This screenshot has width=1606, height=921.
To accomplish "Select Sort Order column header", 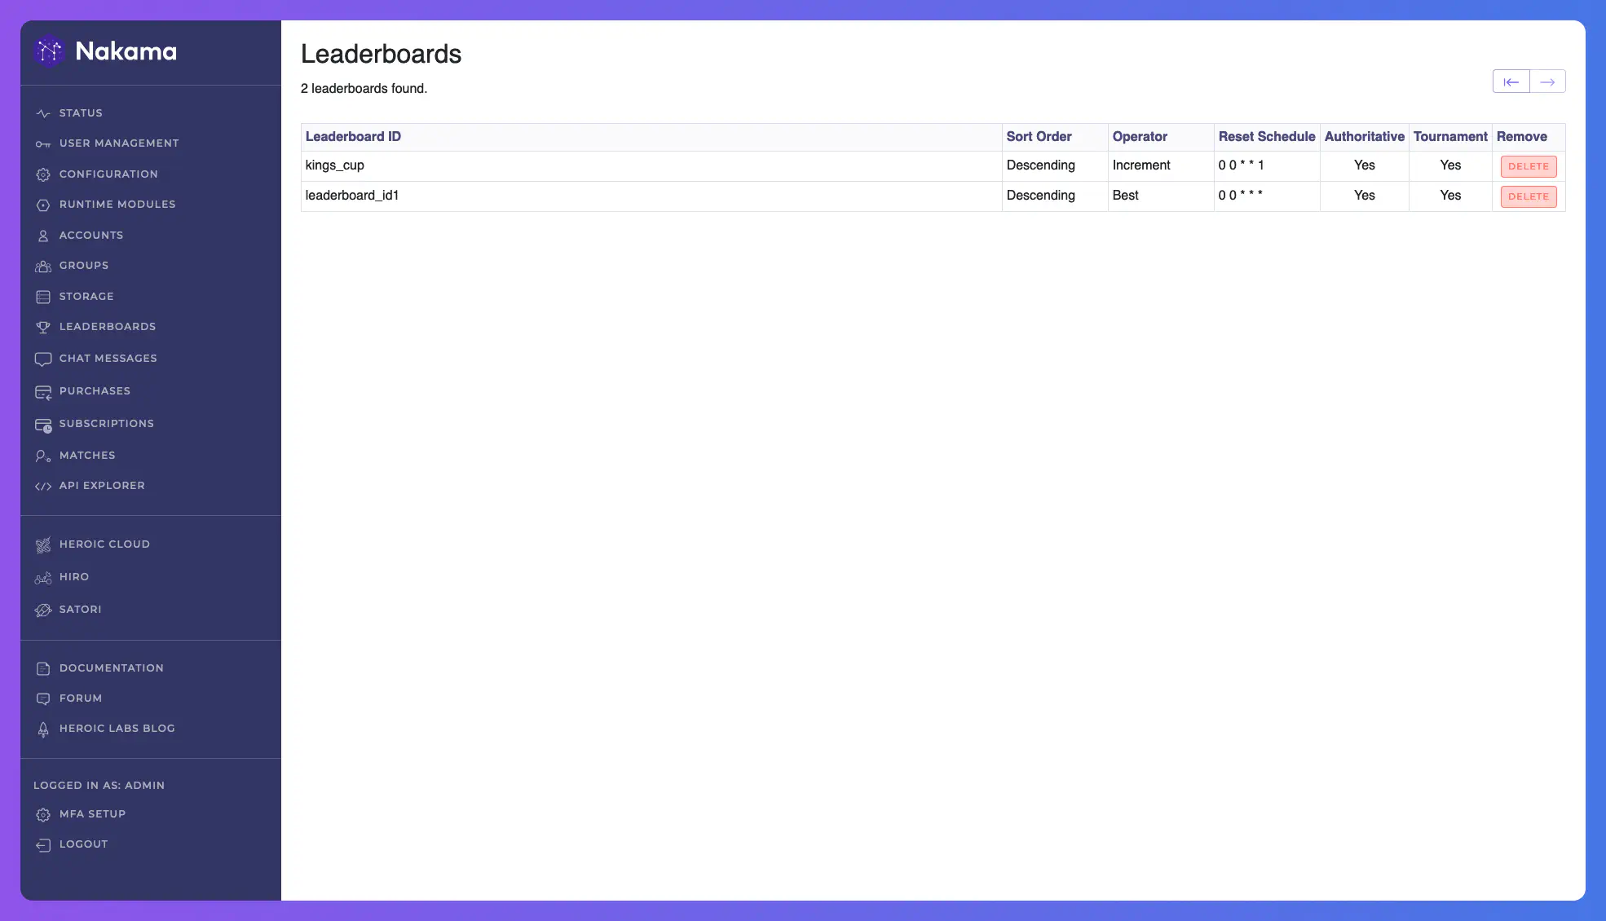I will coord(1039,137).
